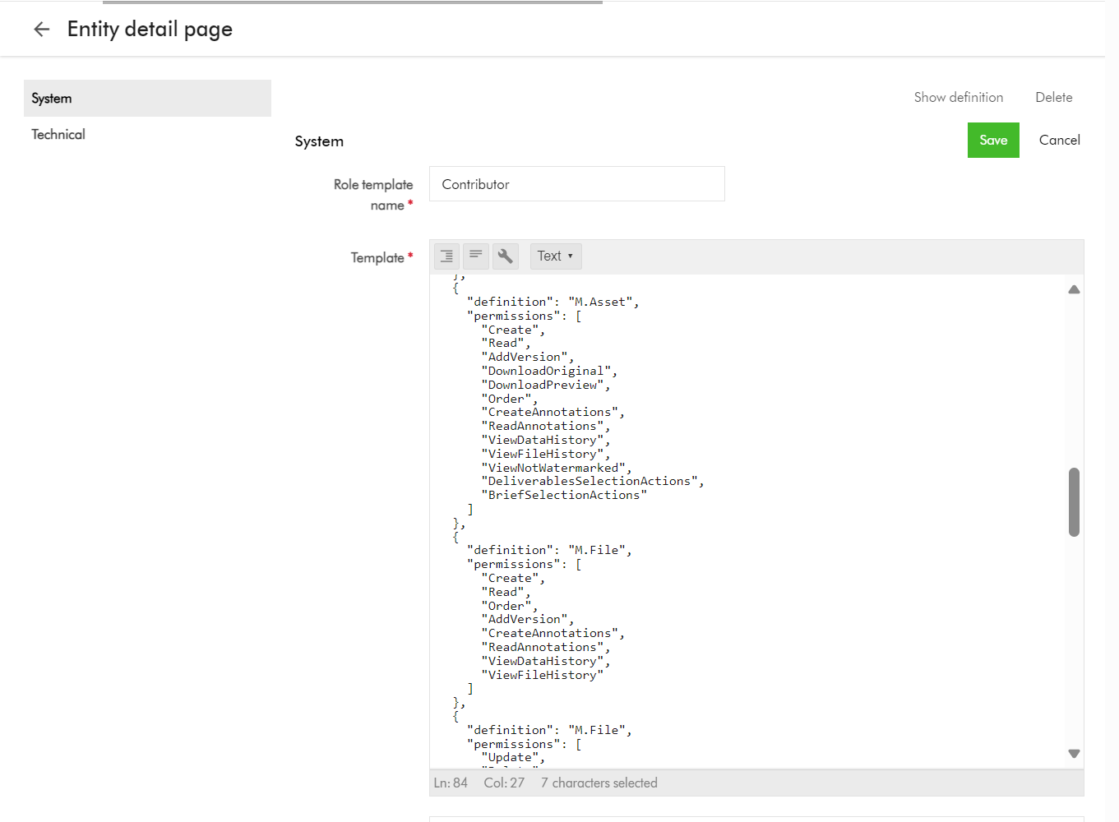Open the Show definition link

(958, 97)
